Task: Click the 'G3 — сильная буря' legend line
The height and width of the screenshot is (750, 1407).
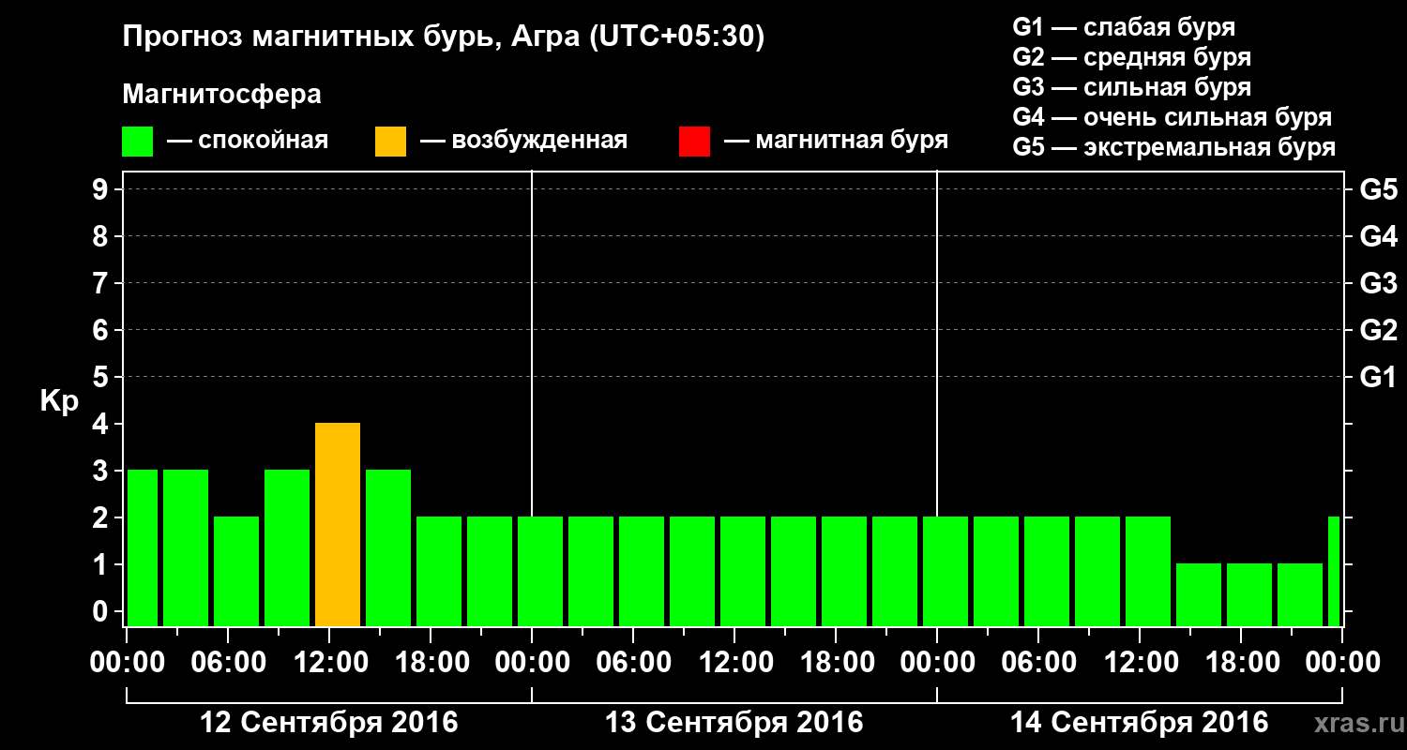Action: coord(1131,87)
